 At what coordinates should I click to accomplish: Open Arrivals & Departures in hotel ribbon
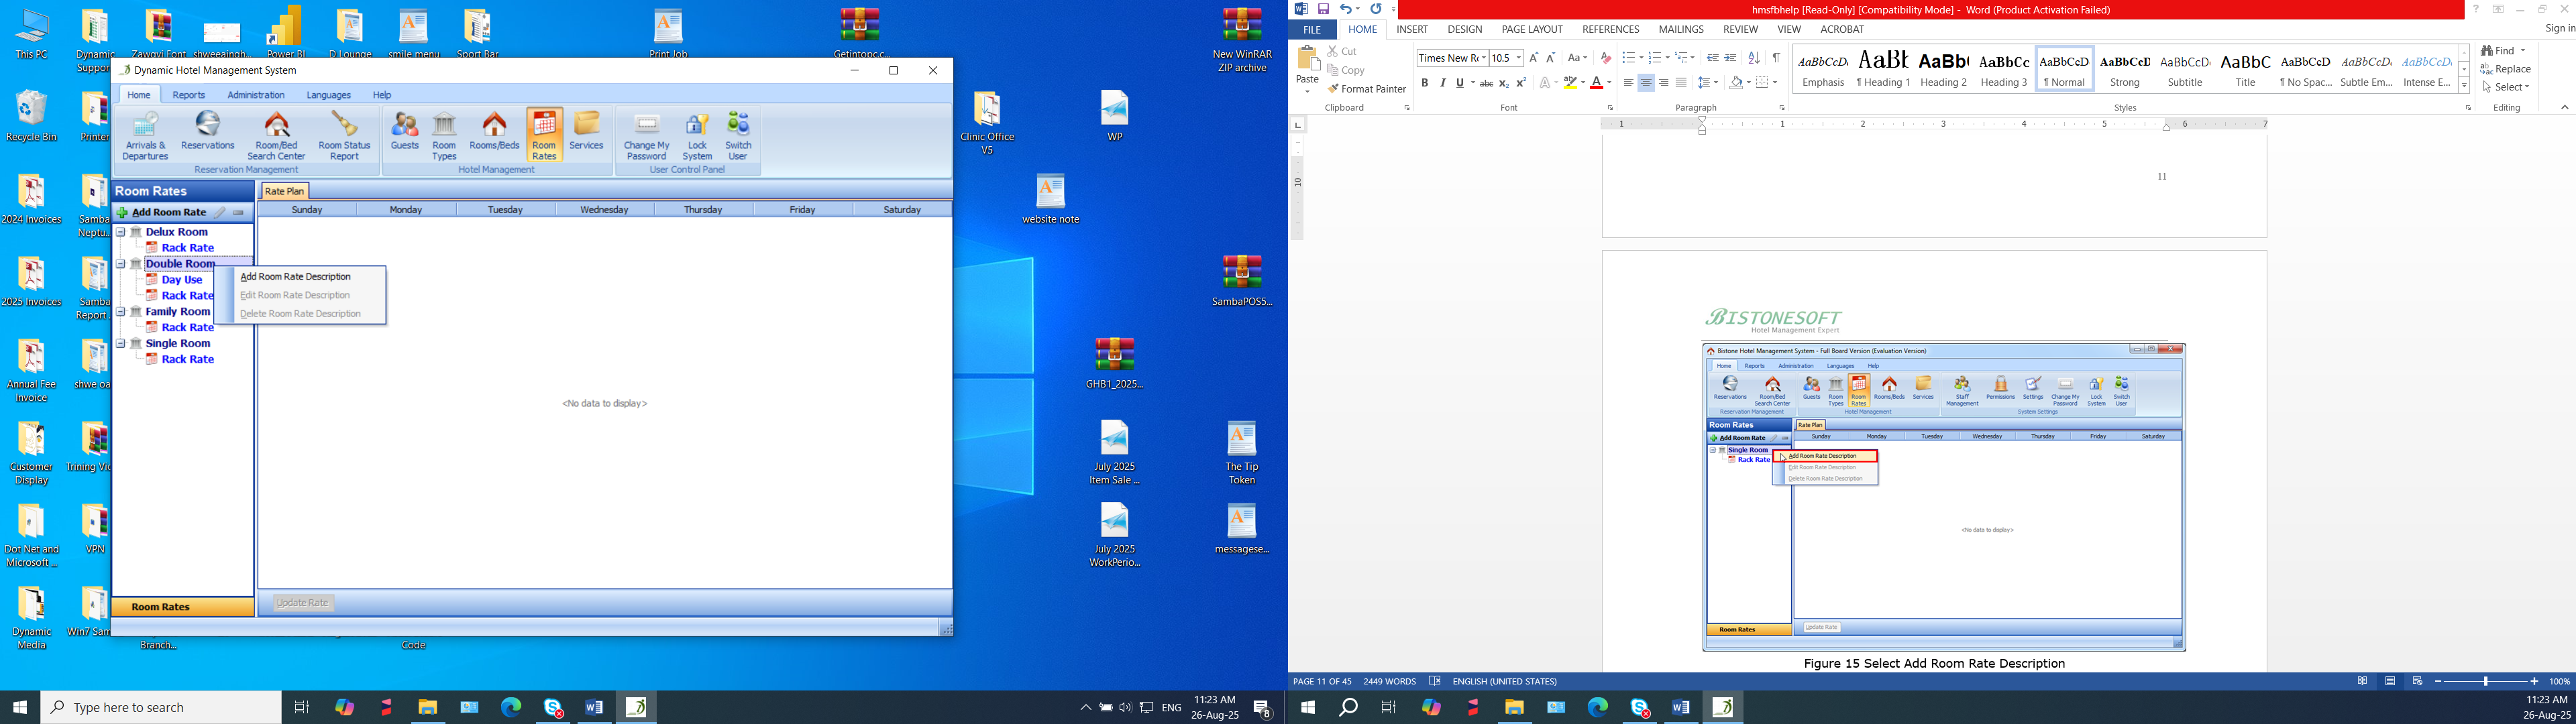[145, 135]
